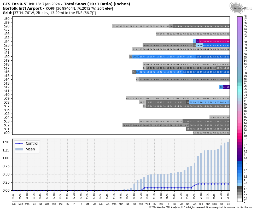Click the 7.0 cell in row p24
Image resolution: width=257 pixels, height=211 pixels.
pyautogui.click(x=198, y=42)
